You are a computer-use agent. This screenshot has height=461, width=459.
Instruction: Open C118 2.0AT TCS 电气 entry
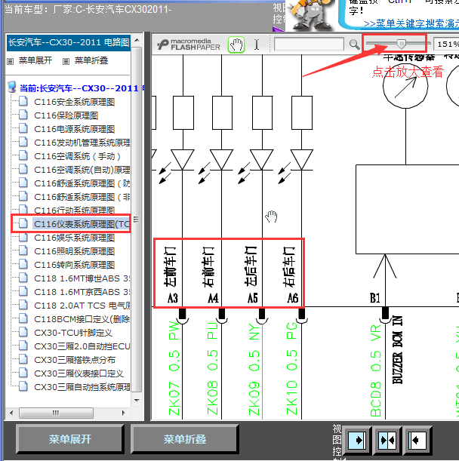[82, 306]
